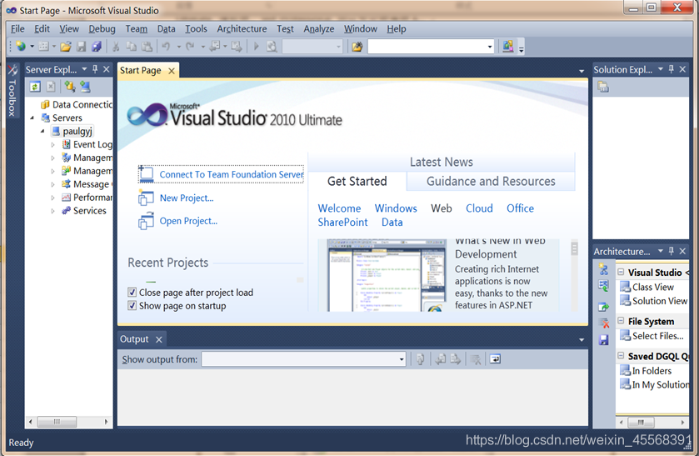This screenshot has height=456, width=699.
Task: Click the Show All Files icon in Solution Explorer
Action: pos(603,87)
